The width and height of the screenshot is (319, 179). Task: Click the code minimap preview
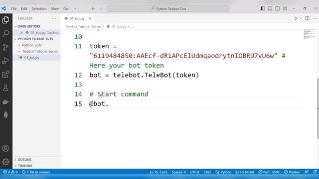coord(309,34)
